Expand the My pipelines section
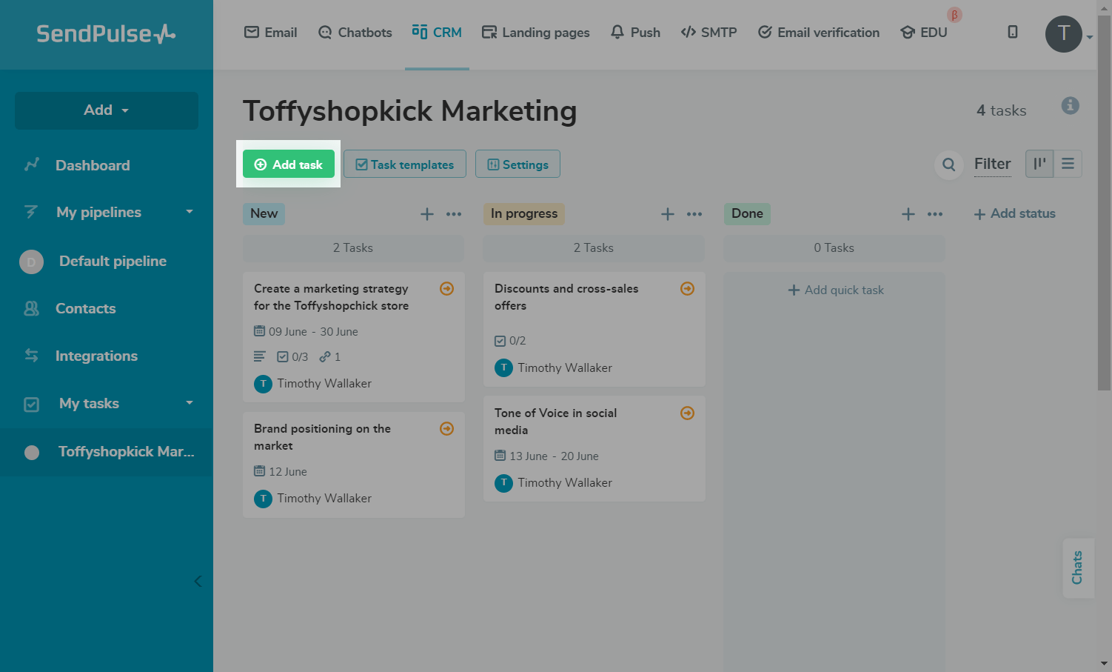The width and height of the screenshot is (1112, 672). pyautogui.click(x=189, y=212)
